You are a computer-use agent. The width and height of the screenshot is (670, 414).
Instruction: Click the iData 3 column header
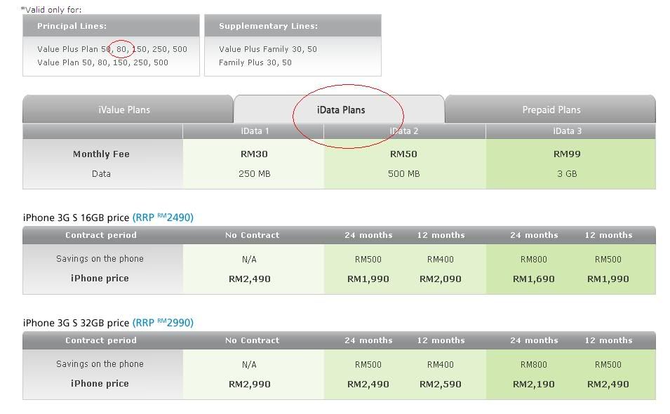pyautogui.click(x=567, y=131)
